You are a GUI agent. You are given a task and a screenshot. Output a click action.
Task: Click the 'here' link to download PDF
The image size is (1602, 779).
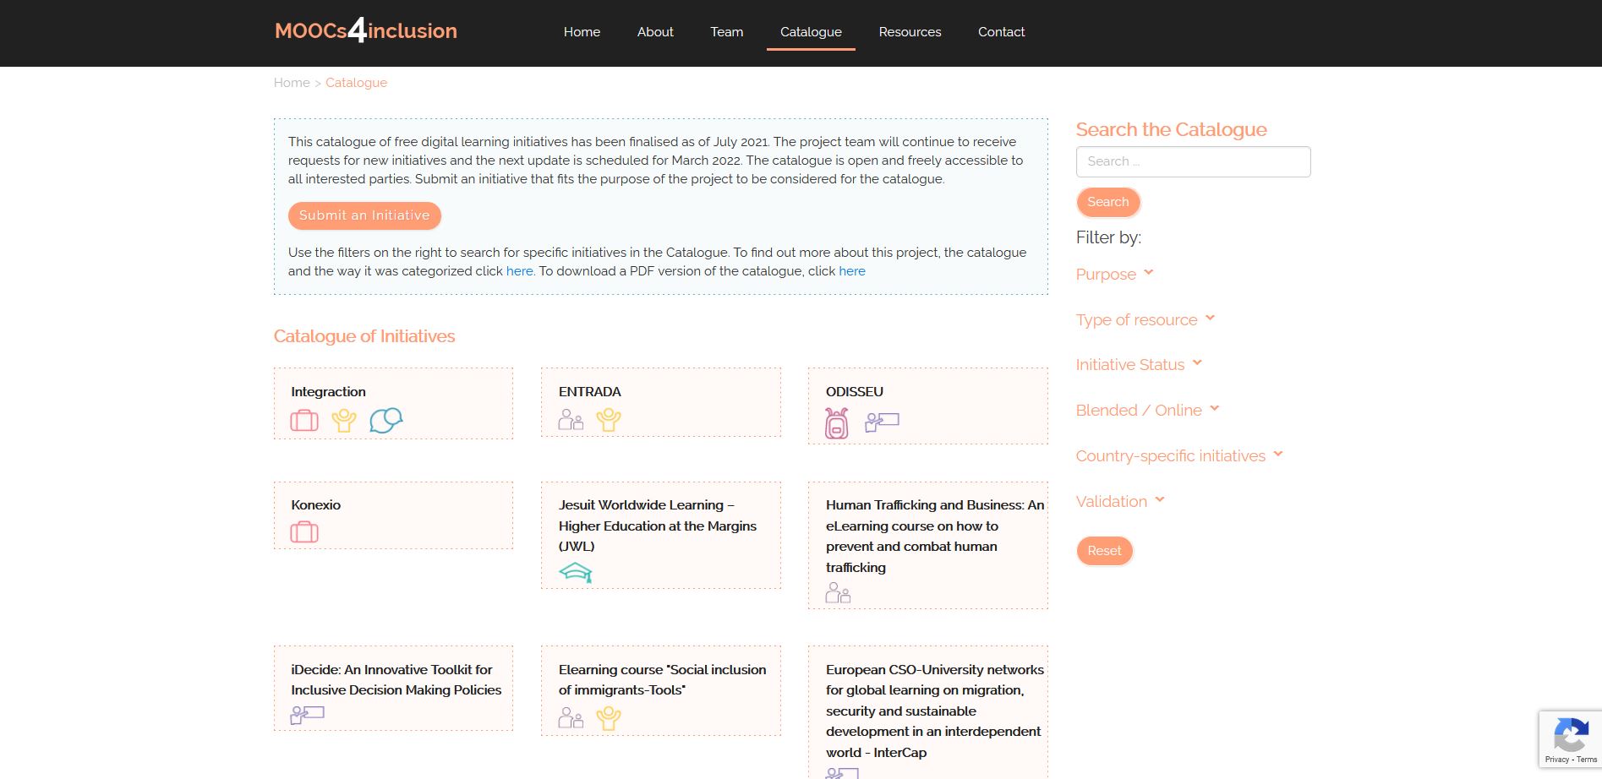(852, 271)
